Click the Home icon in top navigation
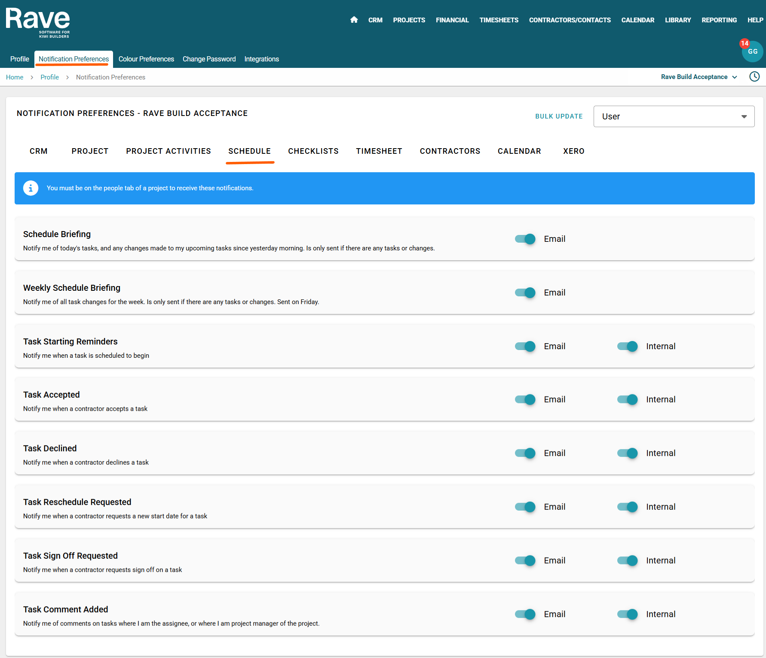The width and height of the screenshot is (766, 658). (354, 20)
